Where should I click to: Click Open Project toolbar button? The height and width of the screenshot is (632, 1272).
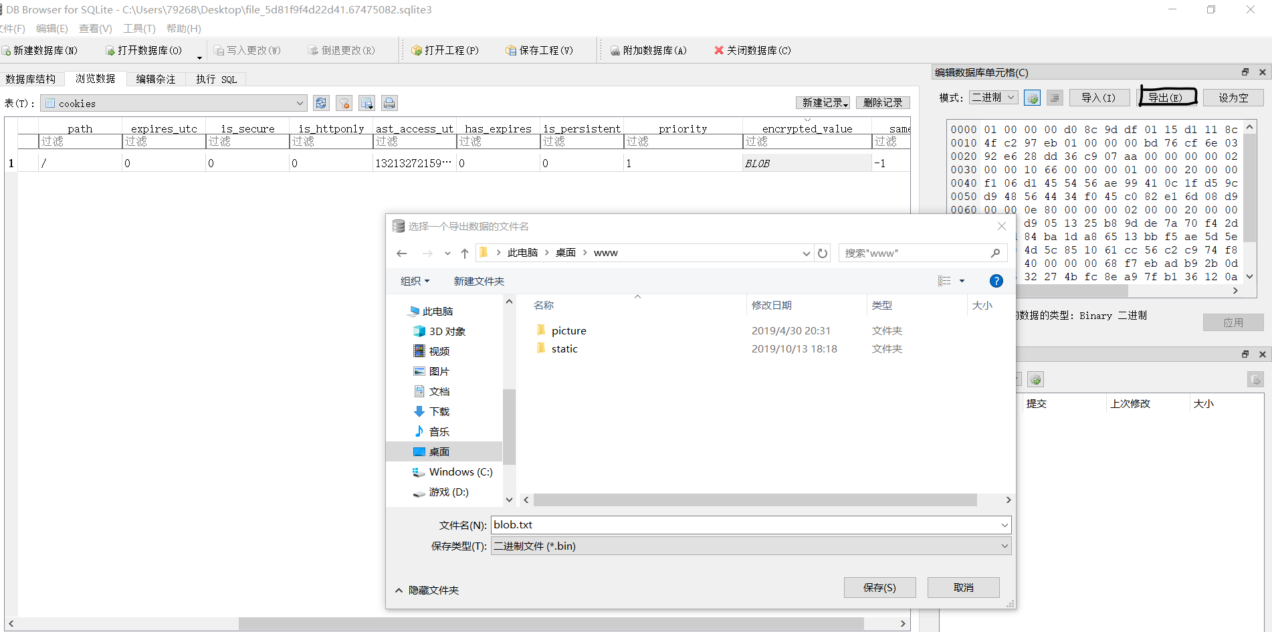(x=445, y=50)
